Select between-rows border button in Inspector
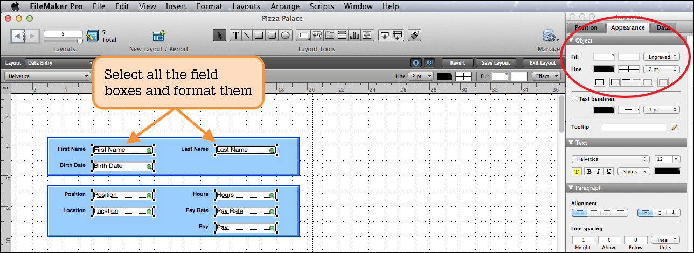694x253 pixels. click(664, 82)
